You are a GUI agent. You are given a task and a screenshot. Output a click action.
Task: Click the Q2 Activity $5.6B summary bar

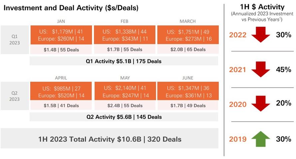coord(124,117)
